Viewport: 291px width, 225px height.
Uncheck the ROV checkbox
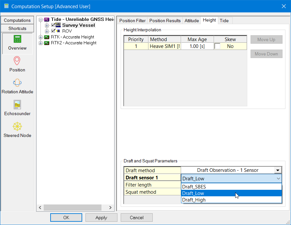click(54, 31)
